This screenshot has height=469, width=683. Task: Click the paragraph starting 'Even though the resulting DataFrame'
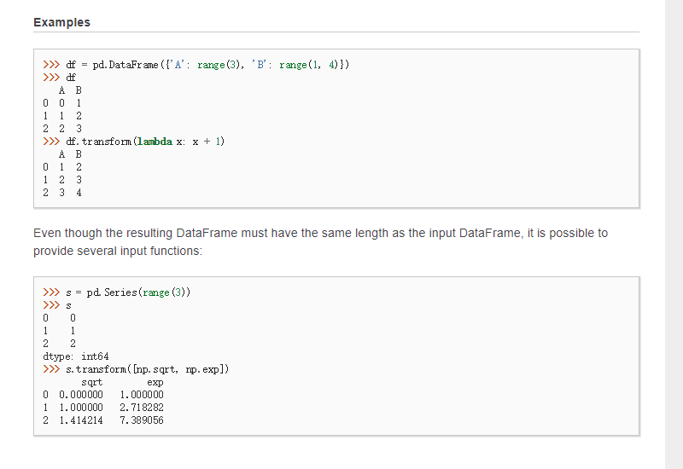click(x=321, y=242)
